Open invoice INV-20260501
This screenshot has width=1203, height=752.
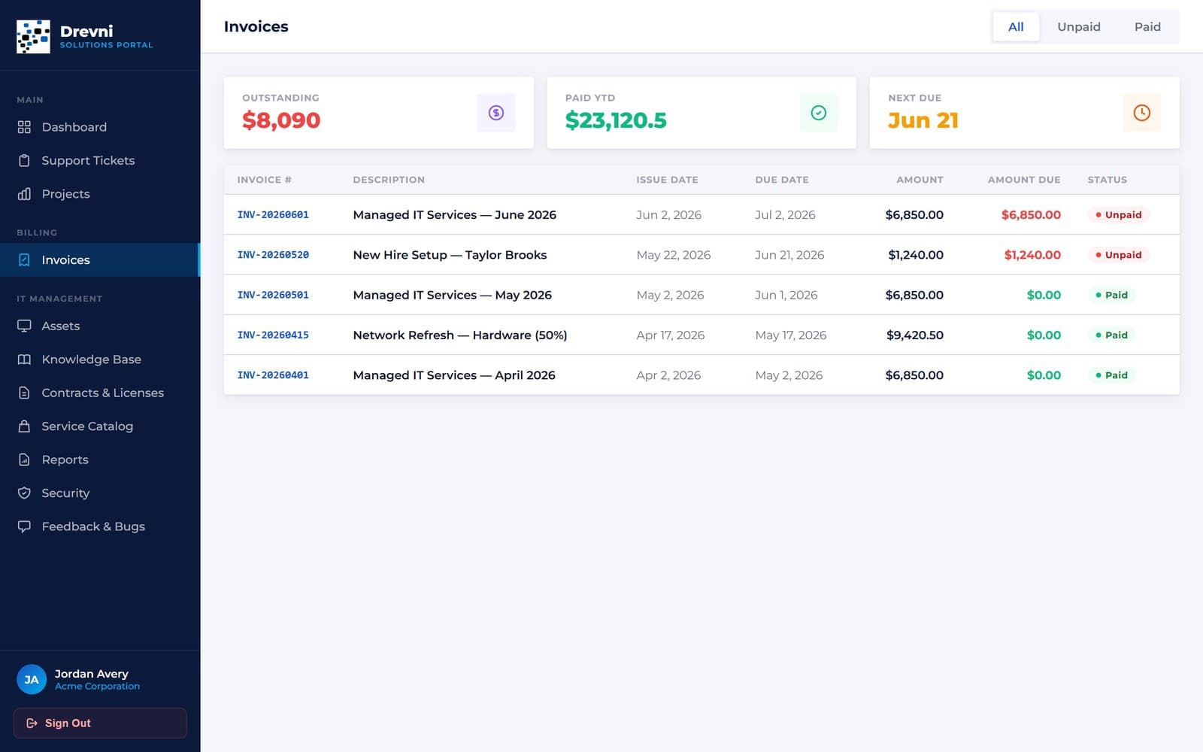click(273, 295)
